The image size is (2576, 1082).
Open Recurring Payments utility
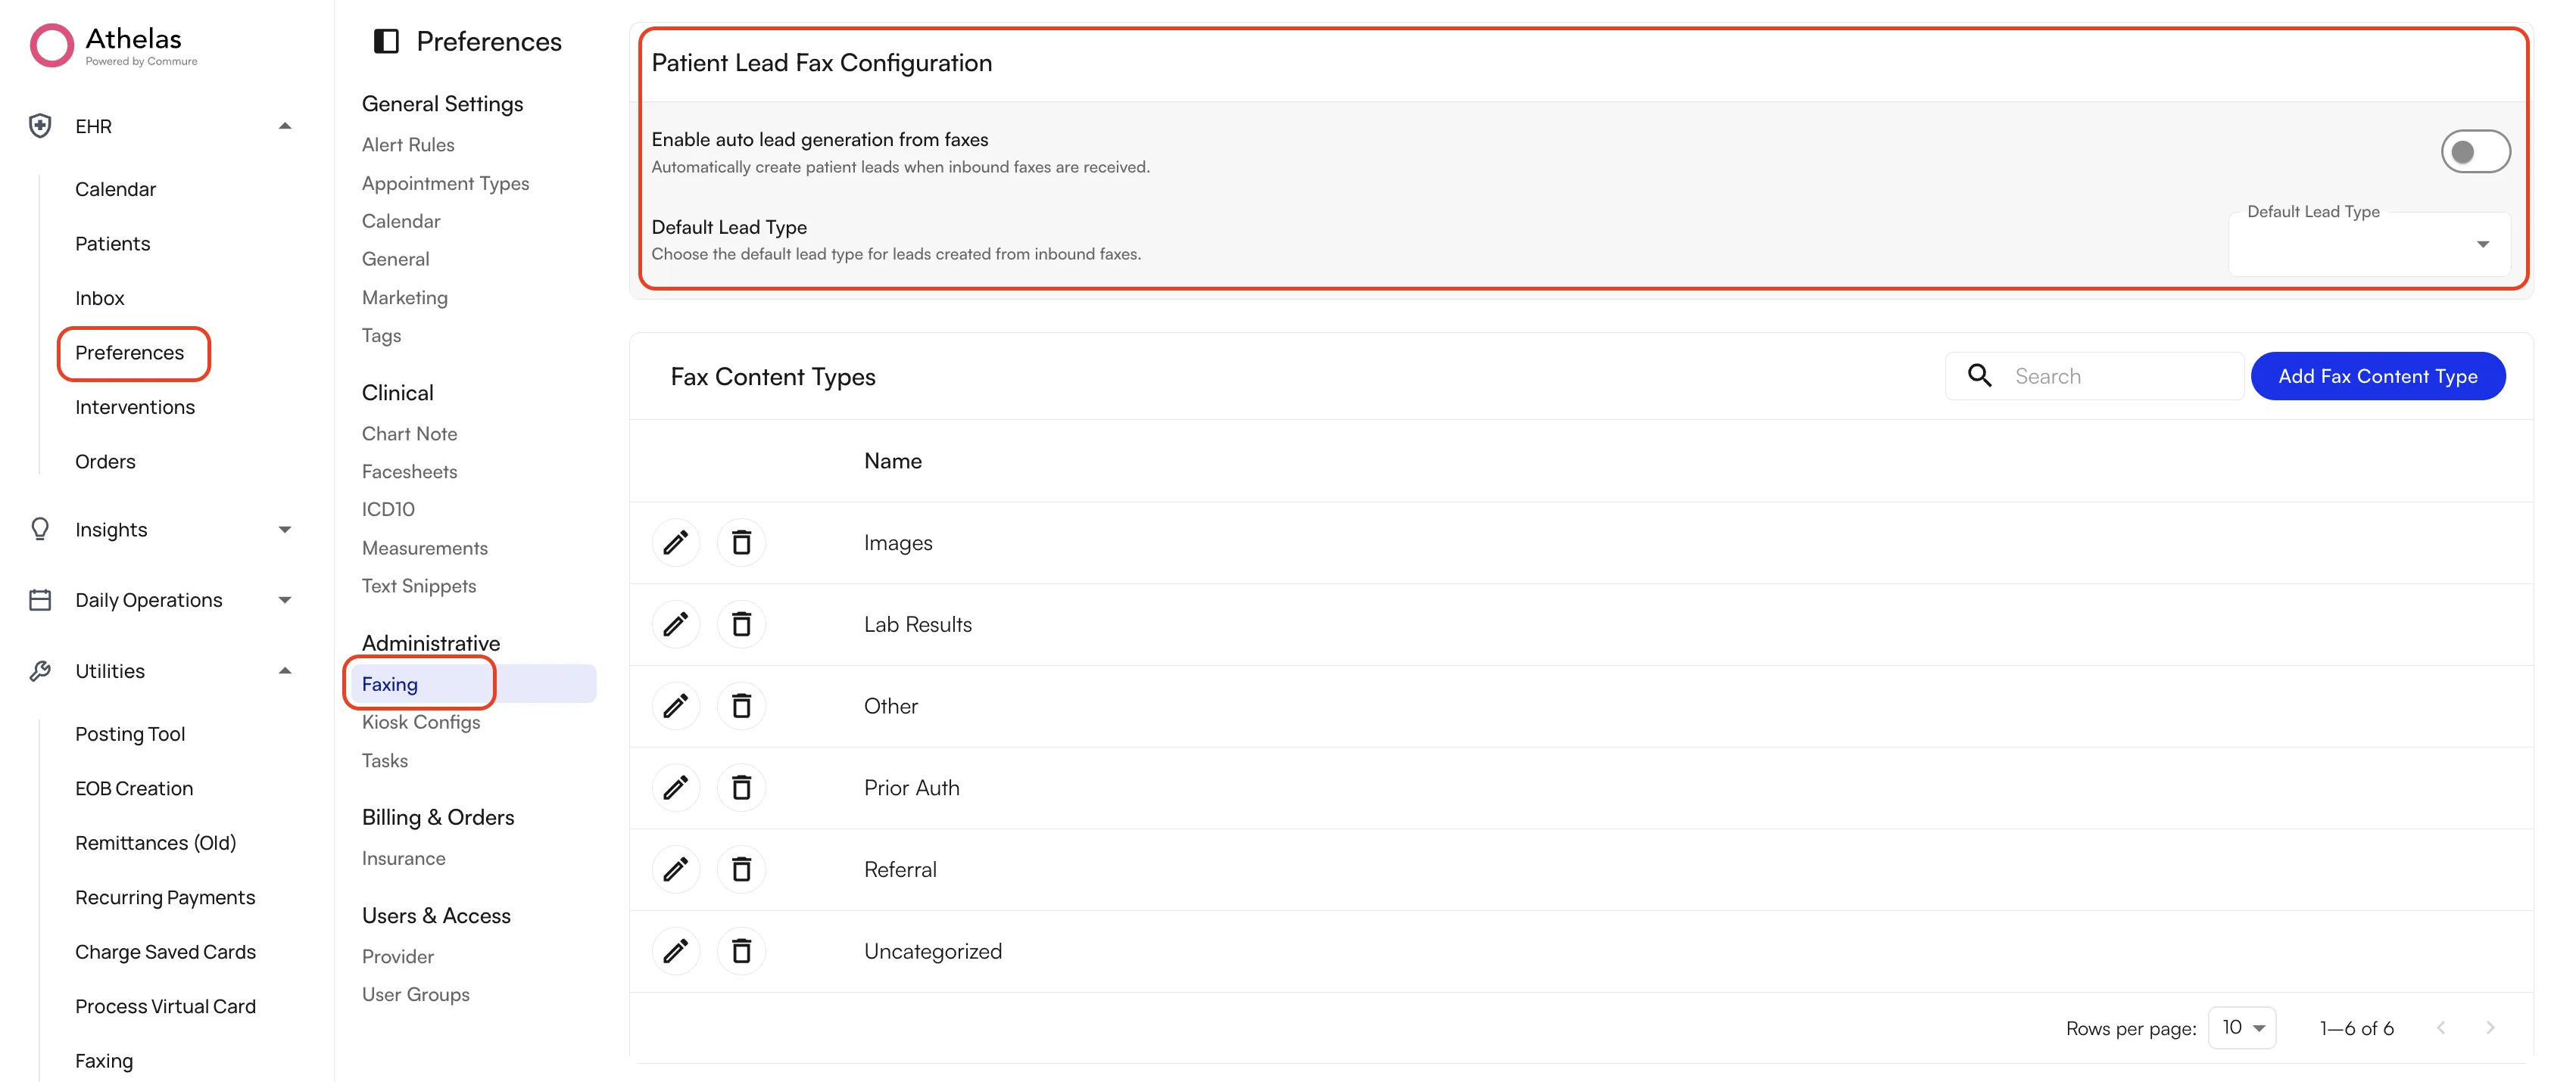tap(165, 897)
